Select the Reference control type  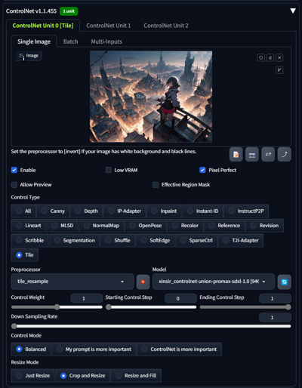[x=224, y=226]
